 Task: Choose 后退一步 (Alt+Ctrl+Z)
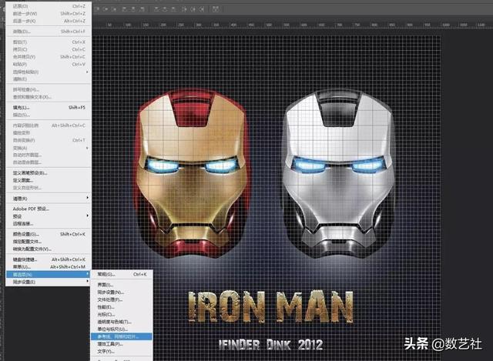[49, 21]
